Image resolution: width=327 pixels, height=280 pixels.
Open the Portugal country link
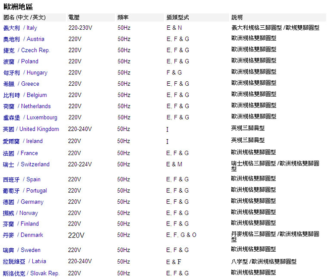25,191
